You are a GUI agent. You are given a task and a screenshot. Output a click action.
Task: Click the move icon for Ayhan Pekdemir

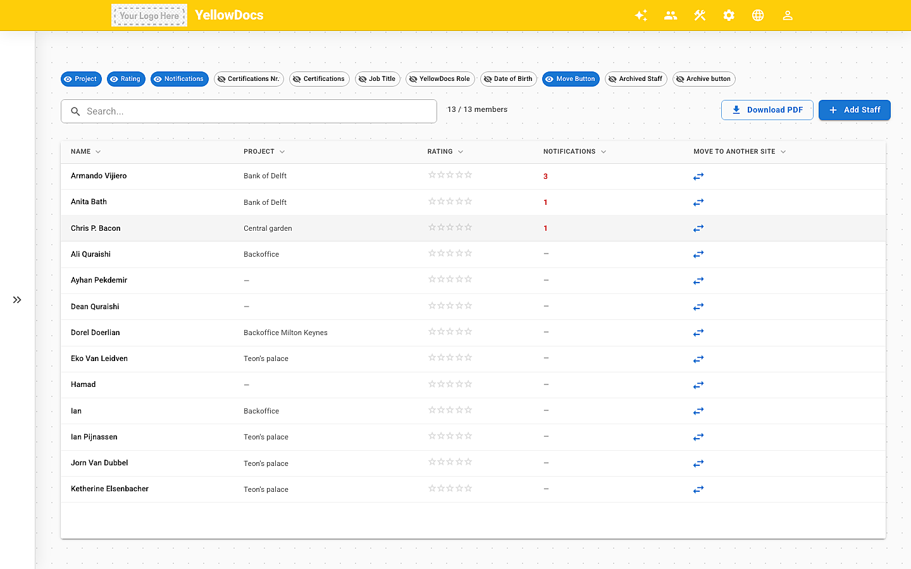coord(698,281)
